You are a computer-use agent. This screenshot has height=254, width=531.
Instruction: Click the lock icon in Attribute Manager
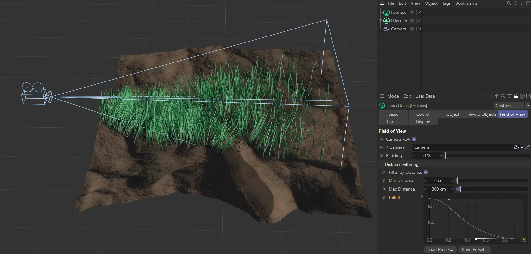516,96
